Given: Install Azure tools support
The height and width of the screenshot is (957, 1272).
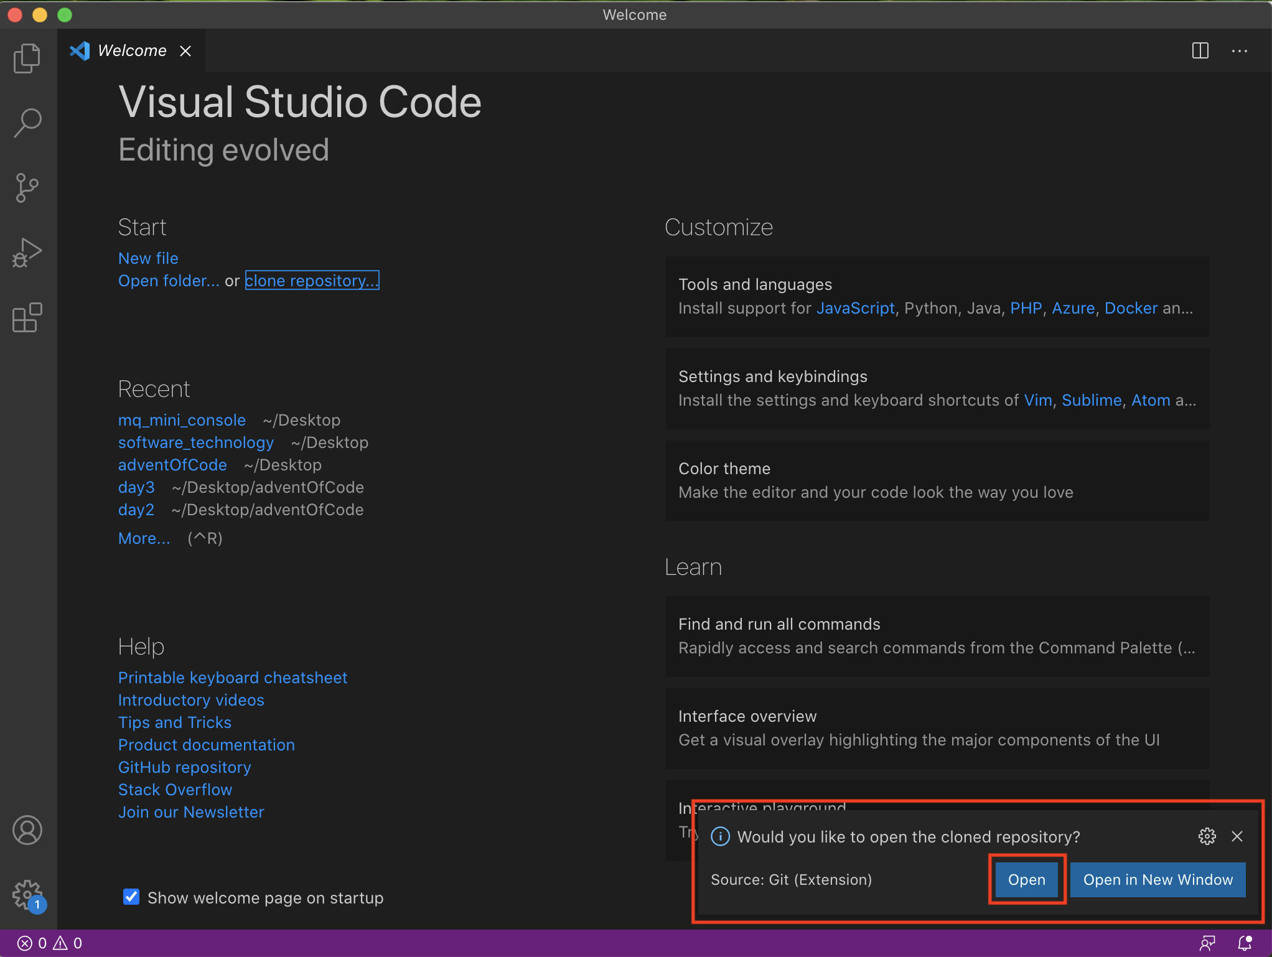Looking at the screenshot, I should point(1073,308).
